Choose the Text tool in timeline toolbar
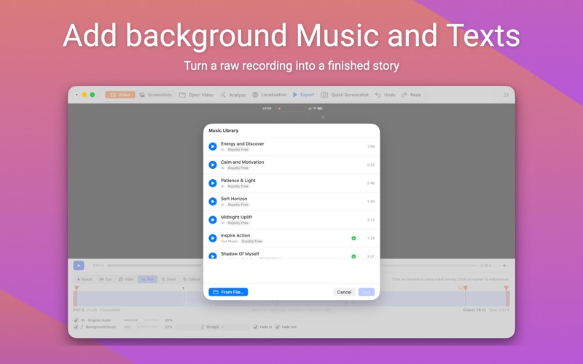583x364 pixels. click(148, 279)
